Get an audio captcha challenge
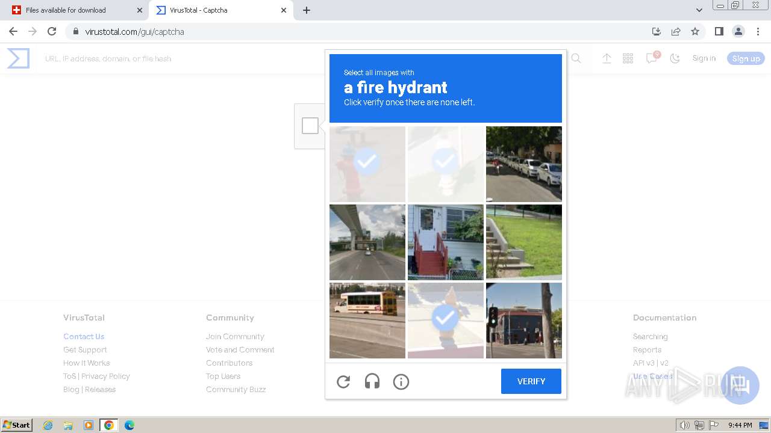The image size is (771, 433). (x=372, y=381)
